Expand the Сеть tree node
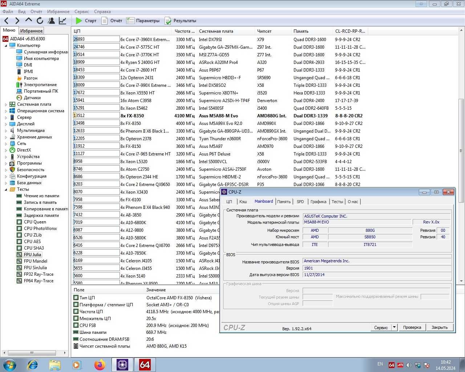The image size is (465, 372). coord(6,144)
